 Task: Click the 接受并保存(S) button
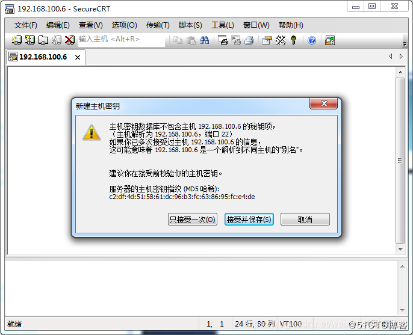pyautogui.click(x=249, y=219)
